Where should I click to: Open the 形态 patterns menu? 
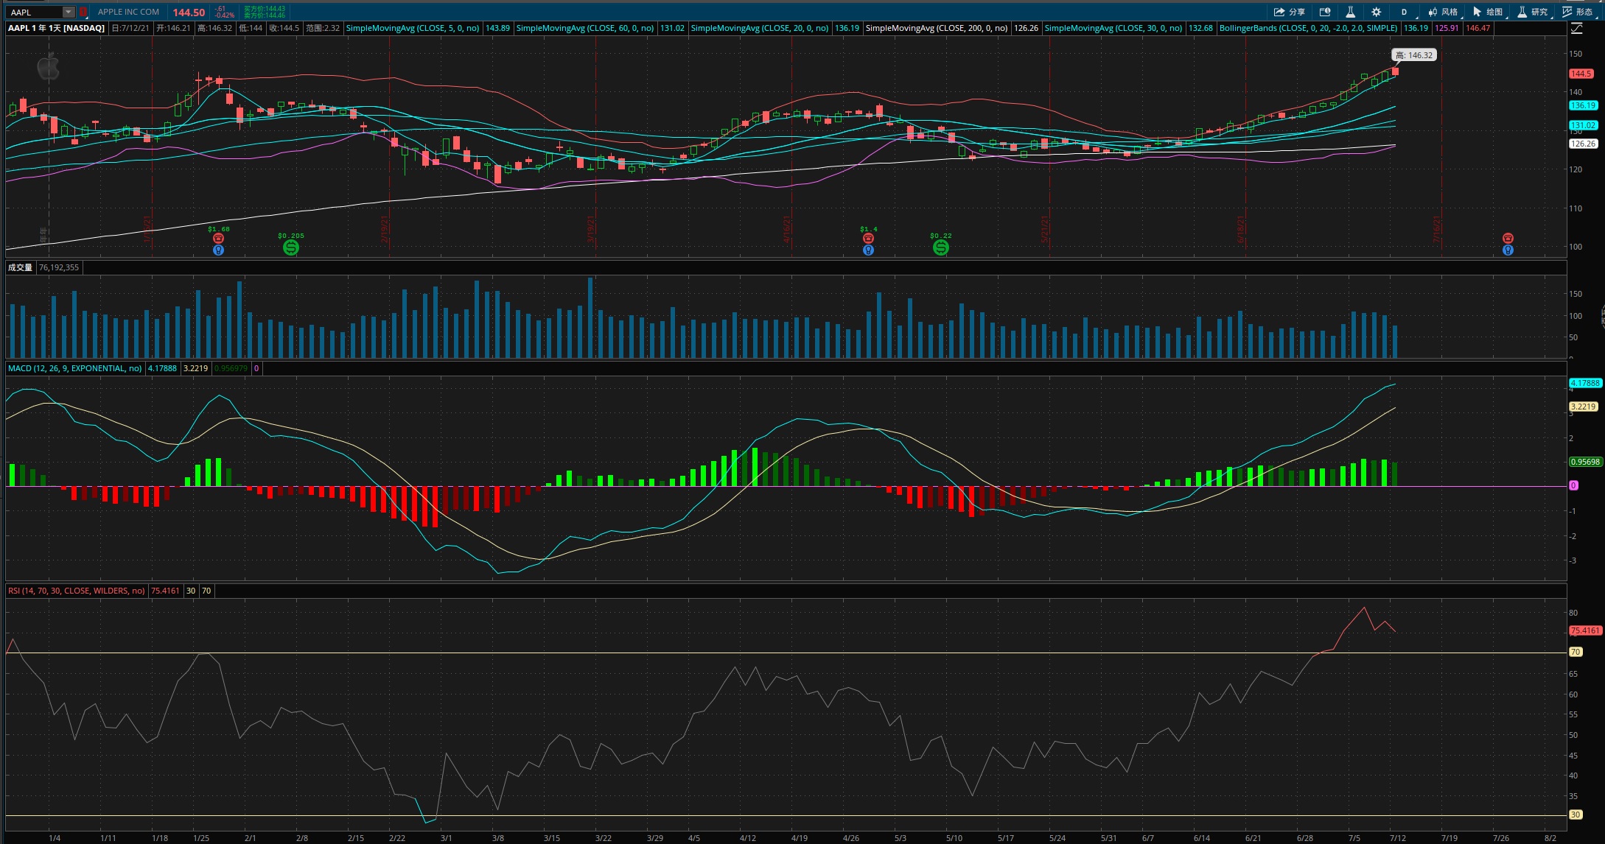tap(1578, 12)
